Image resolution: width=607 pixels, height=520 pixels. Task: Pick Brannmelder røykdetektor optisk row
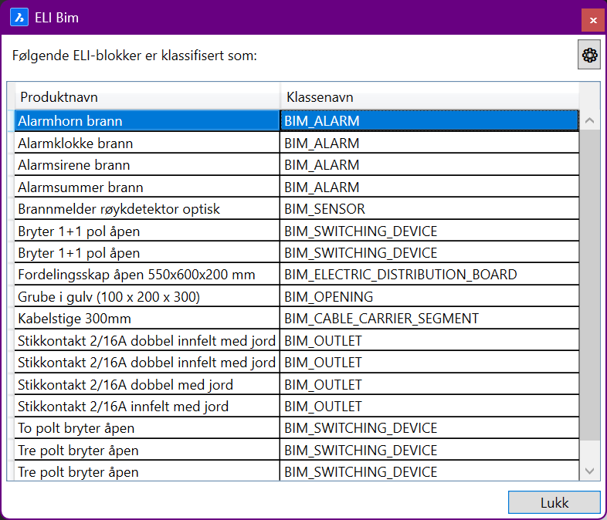(147, 209)
